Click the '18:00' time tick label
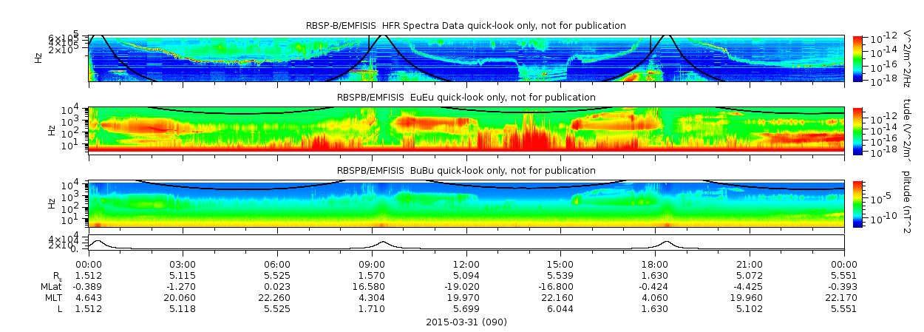Screen dimensions: 924x332 click(655, 265)
